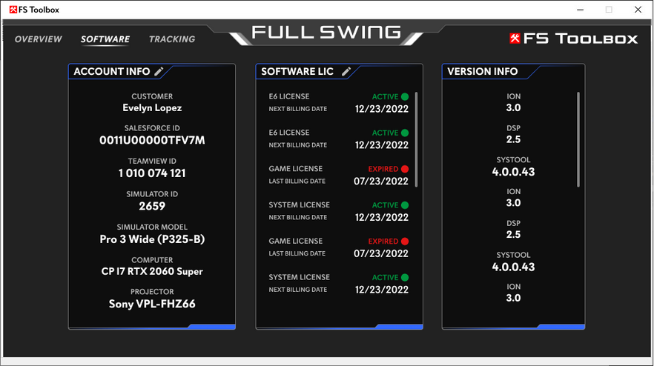Click the Software Lic edit pencil icon
This screenshot has width=654, height=366.
pos(346,71)
